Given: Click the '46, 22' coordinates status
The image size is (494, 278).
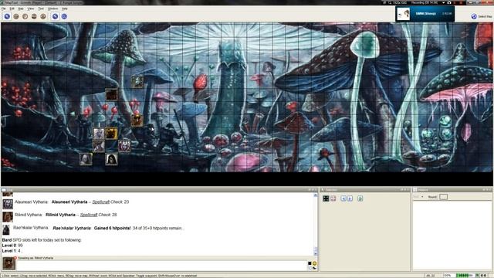Looking at the screenshot, I should click(430, 276).
